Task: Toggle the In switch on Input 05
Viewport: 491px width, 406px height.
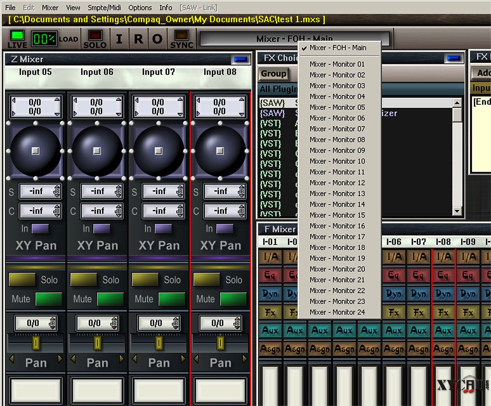Action: pos(40,229)
